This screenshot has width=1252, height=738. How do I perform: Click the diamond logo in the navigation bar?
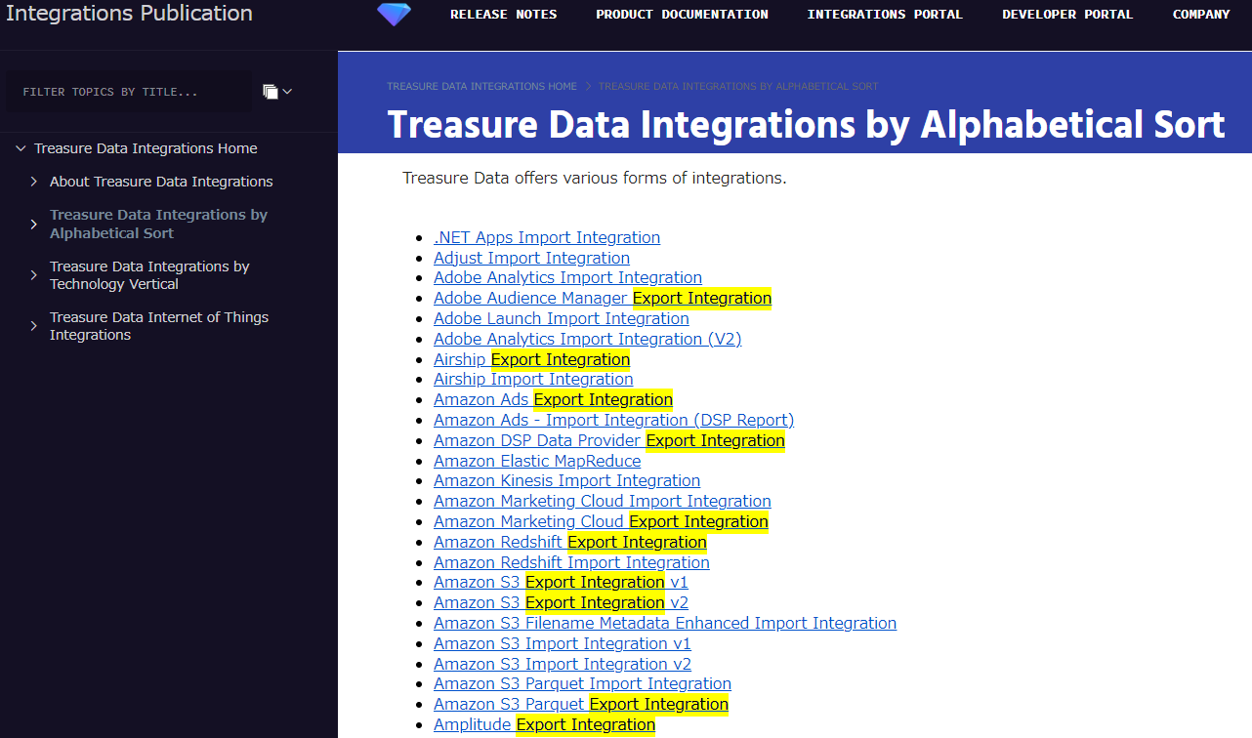tap(394, 14)
